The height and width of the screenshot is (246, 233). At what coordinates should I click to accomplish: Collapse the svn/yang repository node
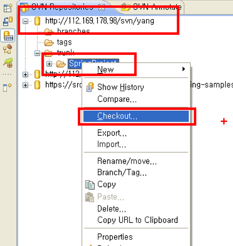click(x=25, y=21)
